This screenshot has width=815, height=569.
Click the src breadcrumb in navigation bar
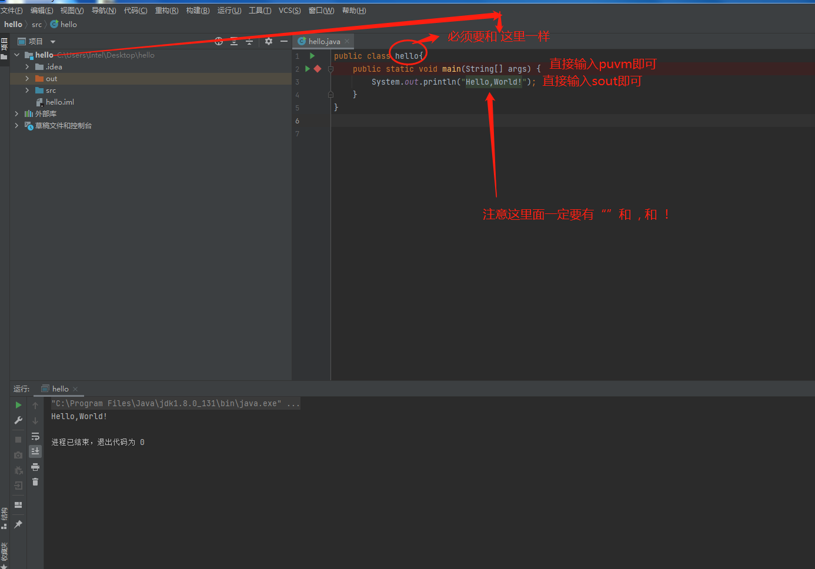(36, 25)
